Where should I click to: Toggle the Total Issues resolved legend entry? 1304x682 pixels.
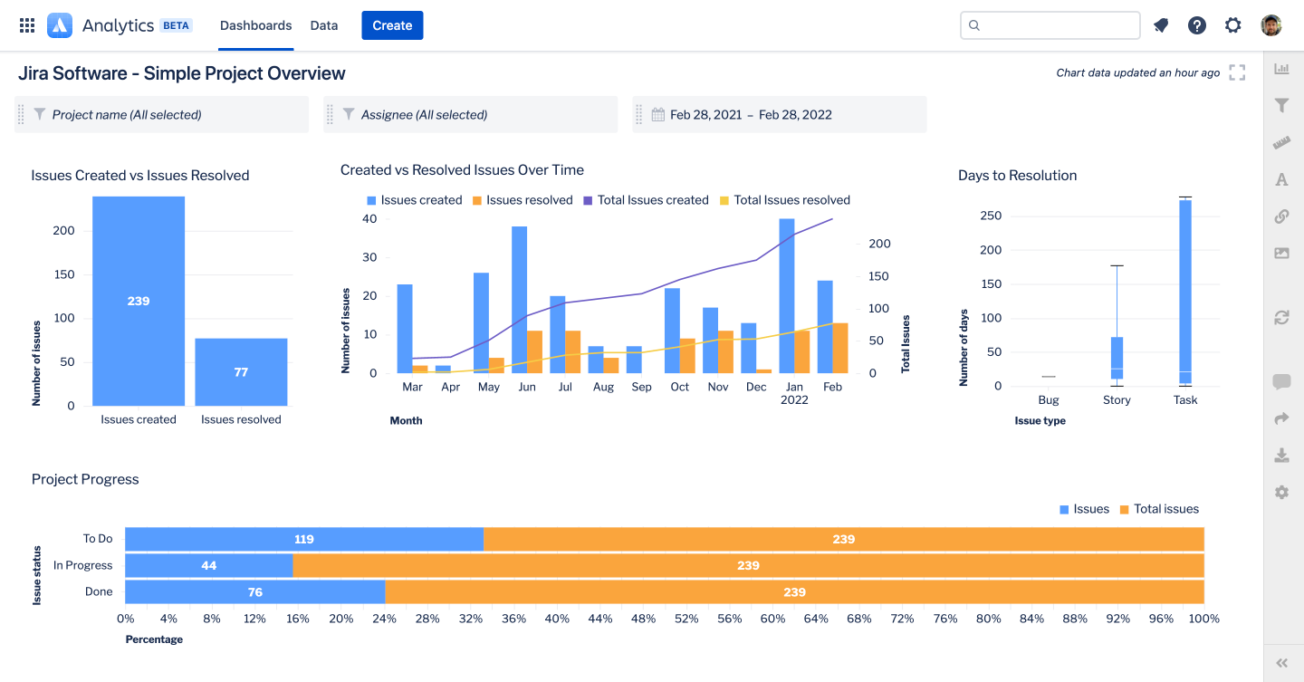click(x=786, y=199)
